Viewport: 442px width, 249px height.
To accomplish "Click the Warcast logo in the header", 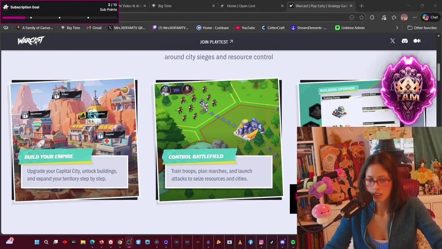I will [x=31, y=41].
